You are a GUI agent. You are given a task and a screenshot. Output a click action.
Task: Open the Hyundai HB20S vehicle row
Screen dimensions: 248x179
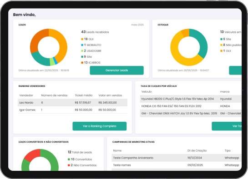coord(191,99)
